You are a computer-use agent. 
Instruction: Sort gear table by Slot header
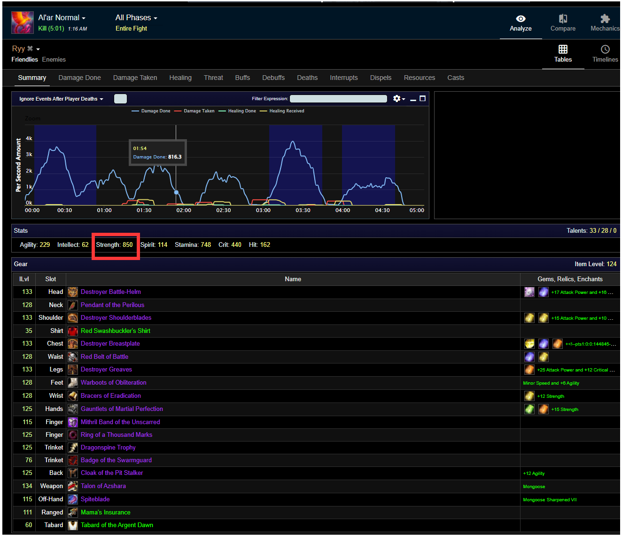tap(51, 279)
